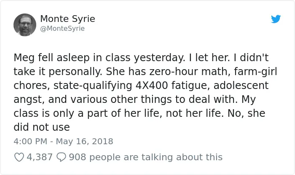Image resolution: width=295 pixels, height=175 pixels.
Task: Click the tweet line starting 'angst, and various'
Action: (135, 100)
